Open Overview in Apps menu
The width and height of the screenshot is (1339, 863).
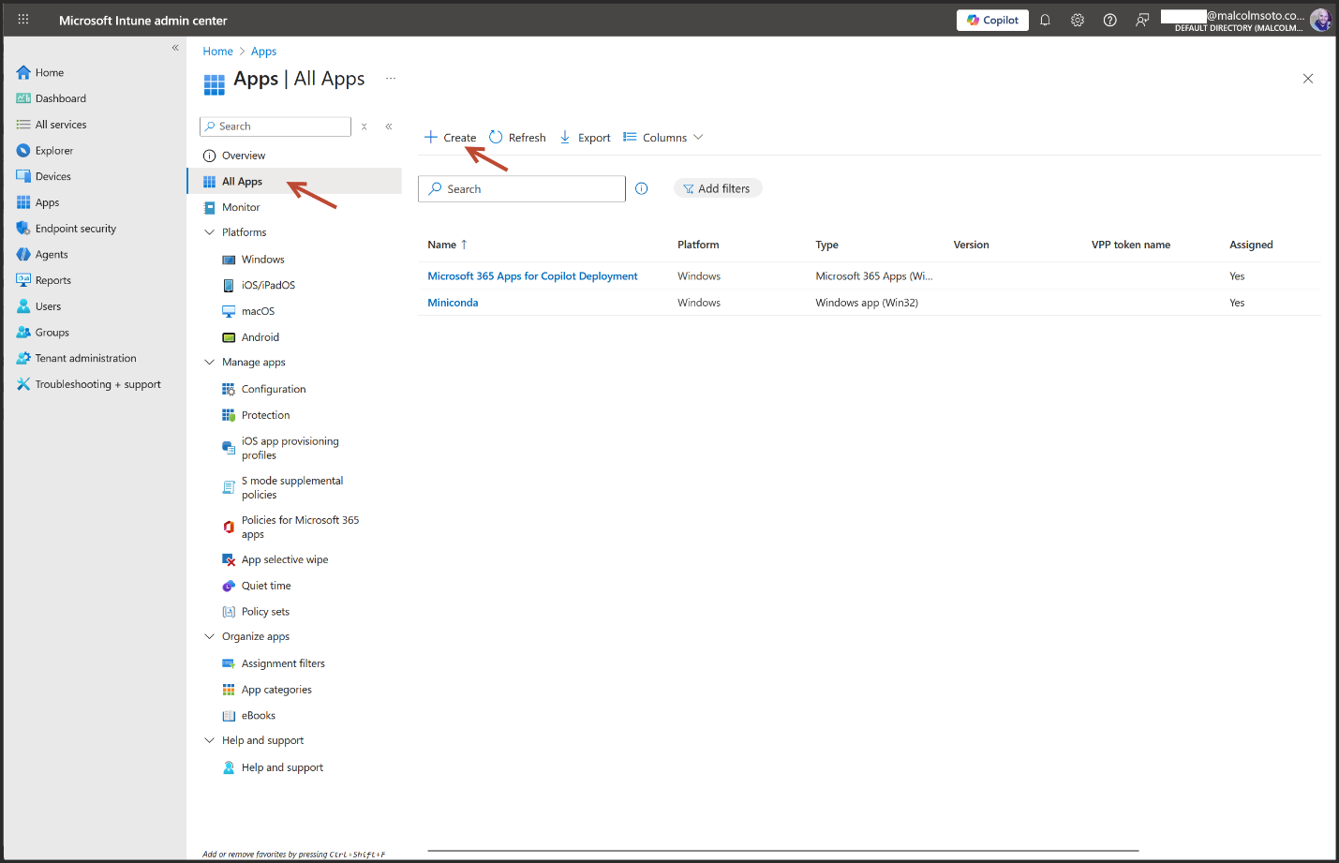pos(244,156)
